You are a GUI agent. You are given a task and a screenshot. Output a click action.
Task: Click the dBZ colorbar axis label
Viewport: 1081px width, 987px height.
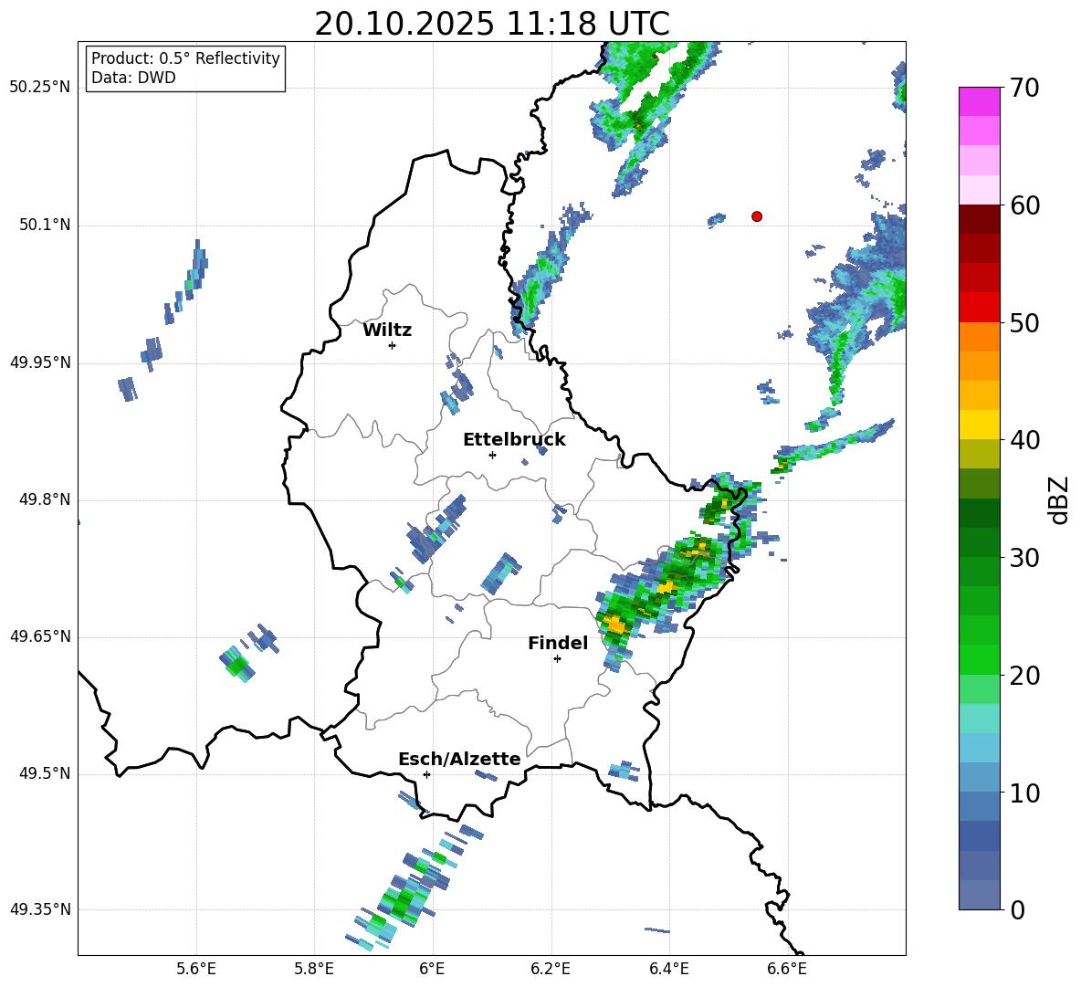point(1058,499)
